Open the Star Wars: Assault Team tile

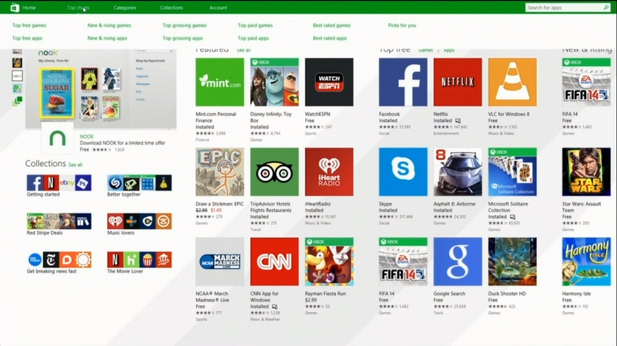586,172
